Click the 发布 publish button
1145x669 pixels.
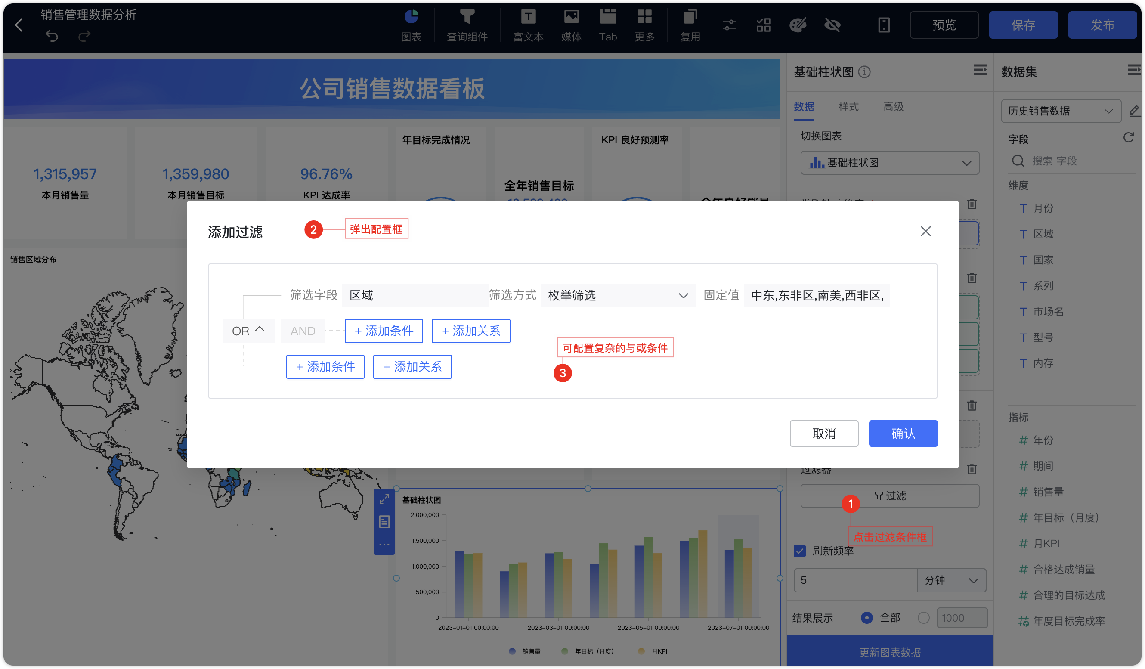[x=1102, y=25]
